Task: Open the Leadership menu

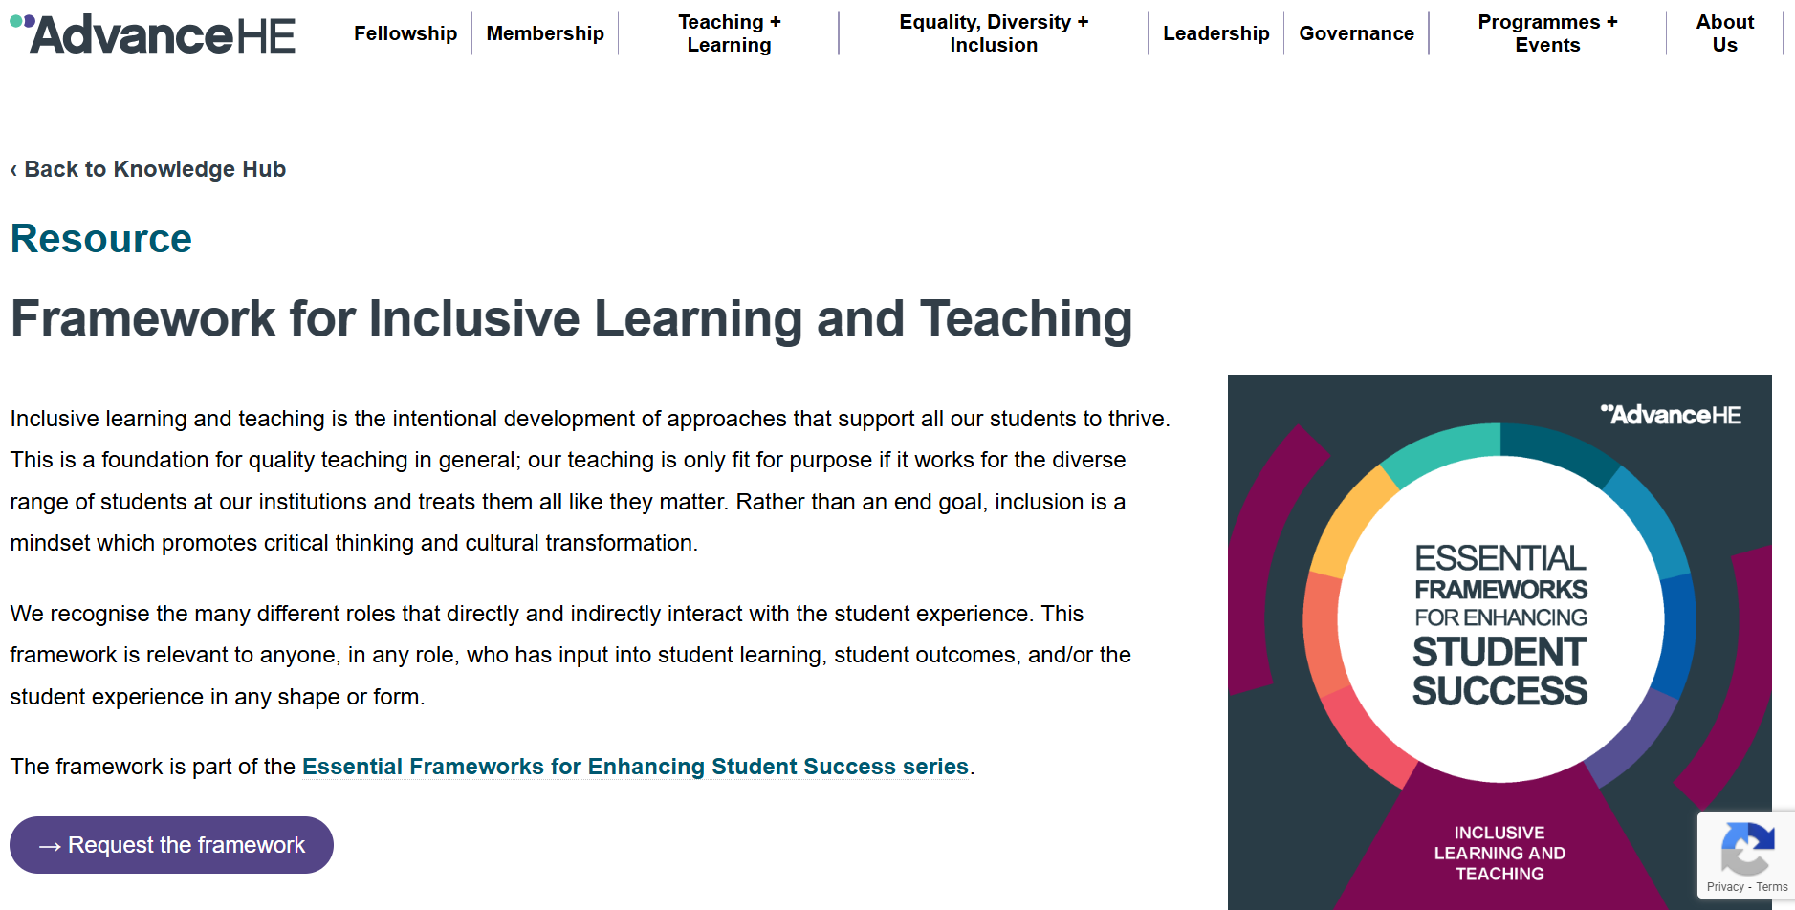Action: [x=1215, y=33]
